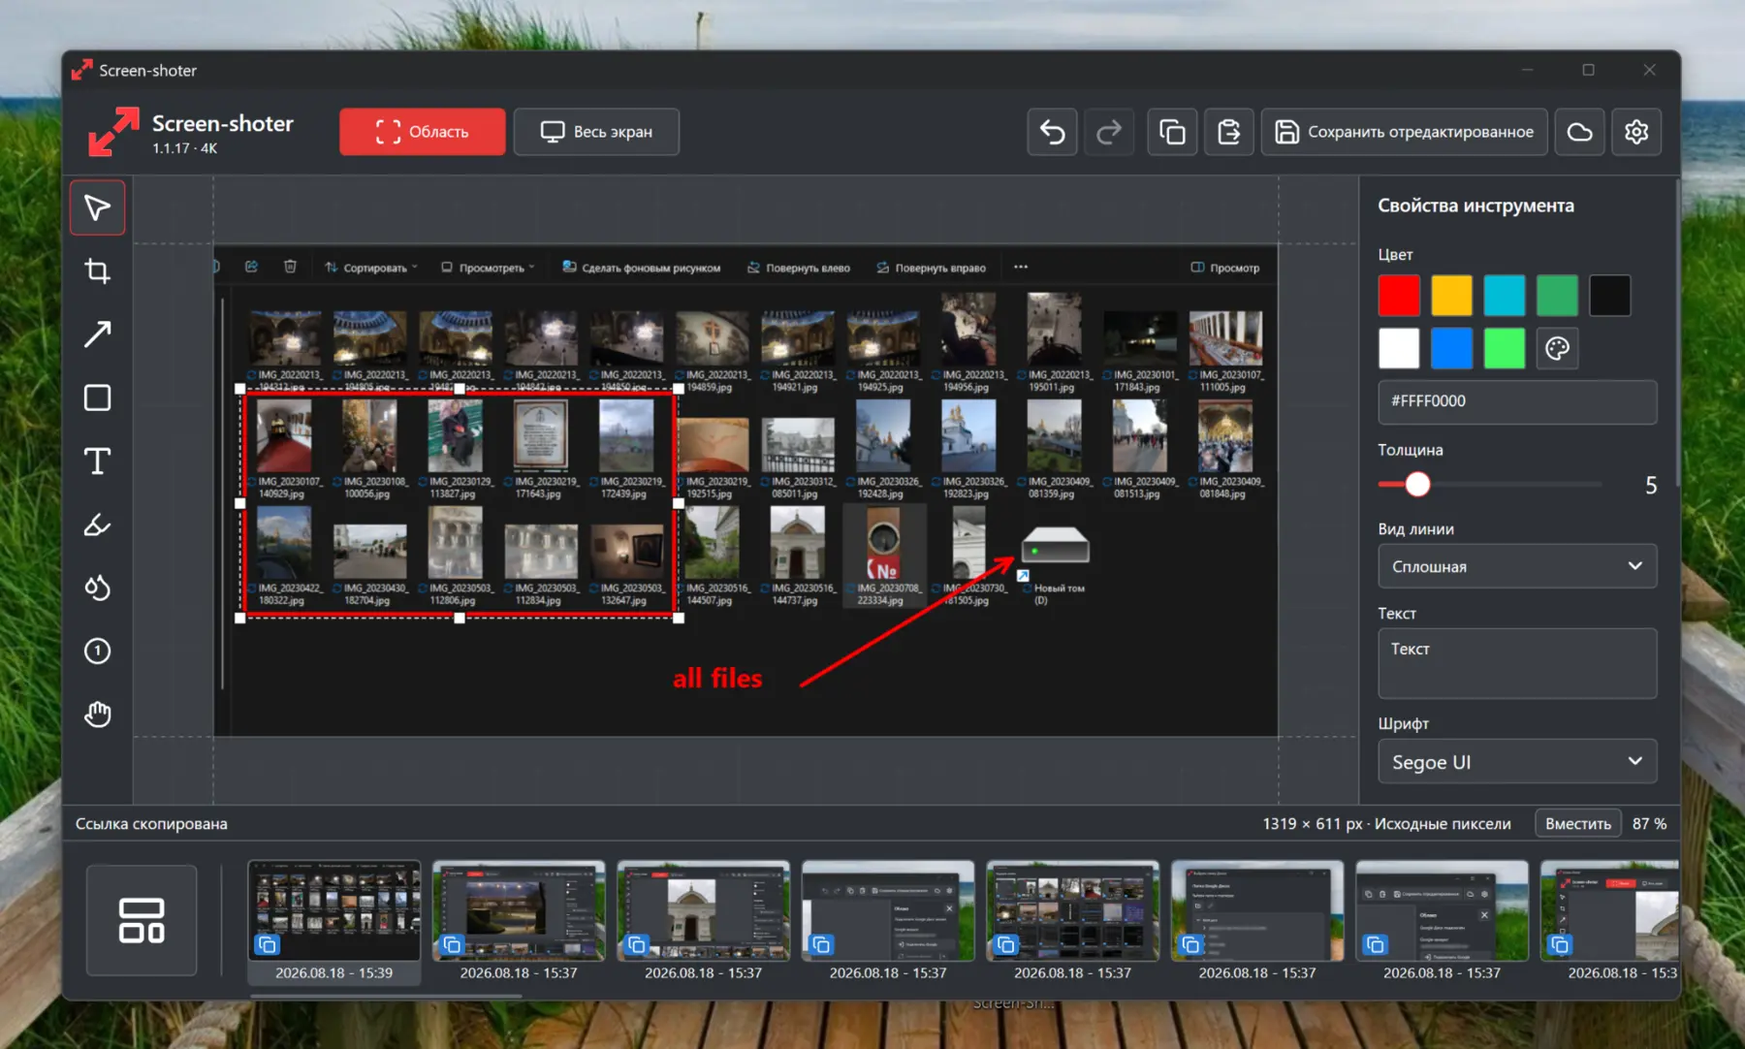
Task: Pick the white color swatch
Action: (x=1399, y=349)
